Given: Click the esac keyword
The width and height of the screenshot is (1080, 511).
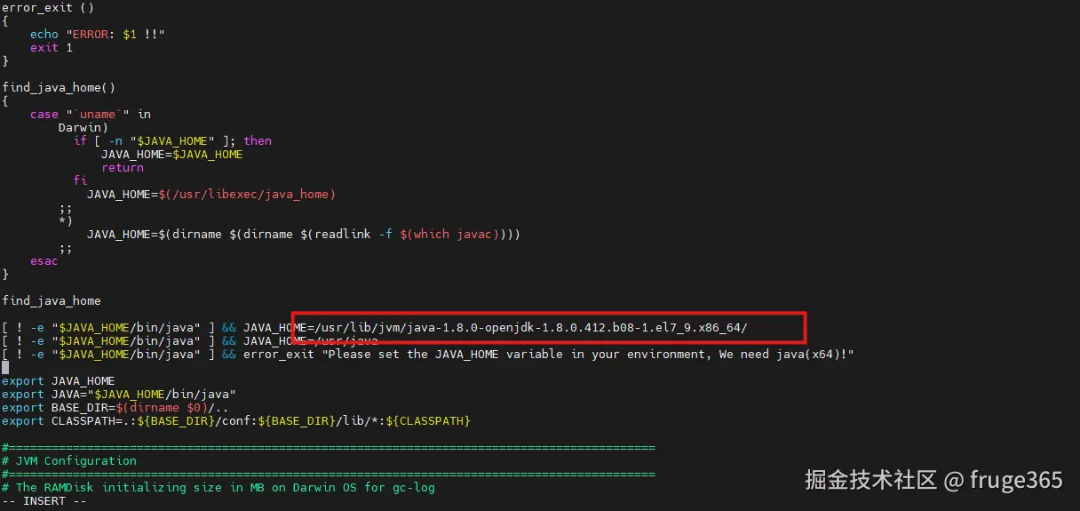Looking at the screenshot, I should tap(44, 260).
